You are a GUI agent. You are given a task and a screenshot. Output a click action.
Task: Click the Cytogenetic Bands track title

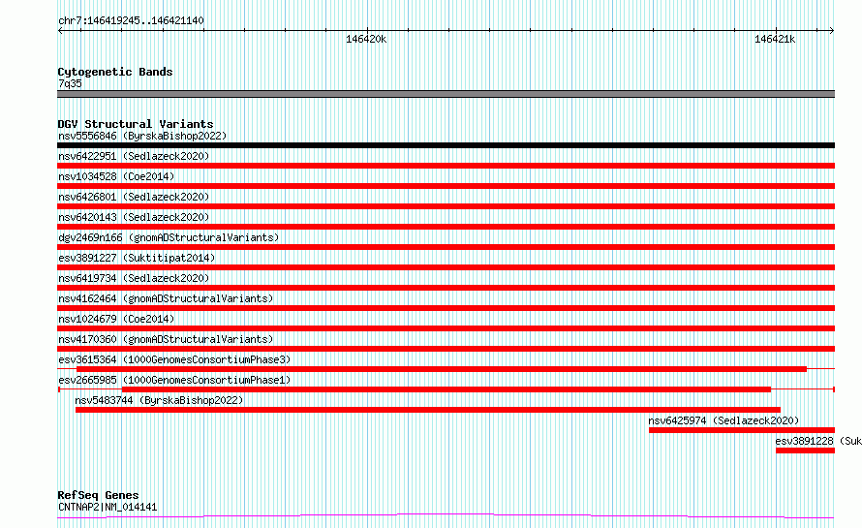click(115, 72)
